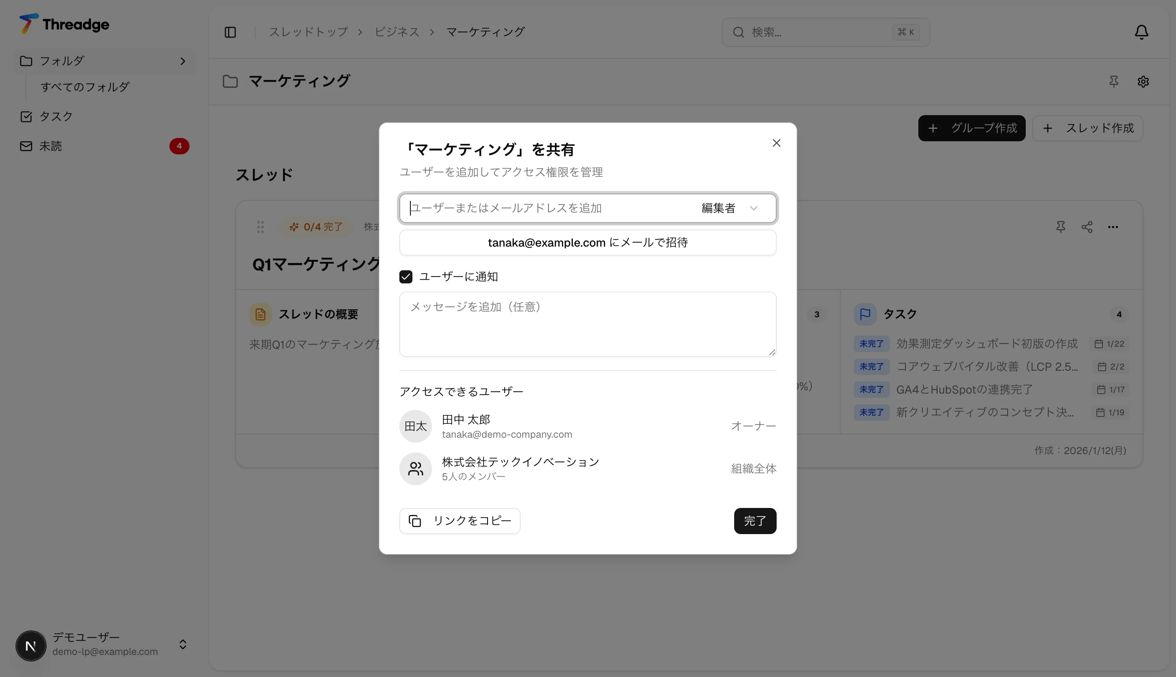This screenshot has width=1176, height=677.
Task: Open ビジネス from the breadcrumb
Action: coord(397,31)
